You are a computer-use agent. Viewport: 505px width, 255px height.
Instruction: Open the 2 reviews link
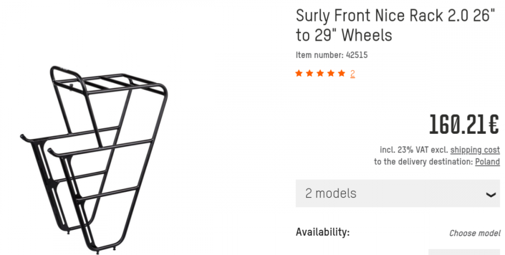(x=352, y=74)
